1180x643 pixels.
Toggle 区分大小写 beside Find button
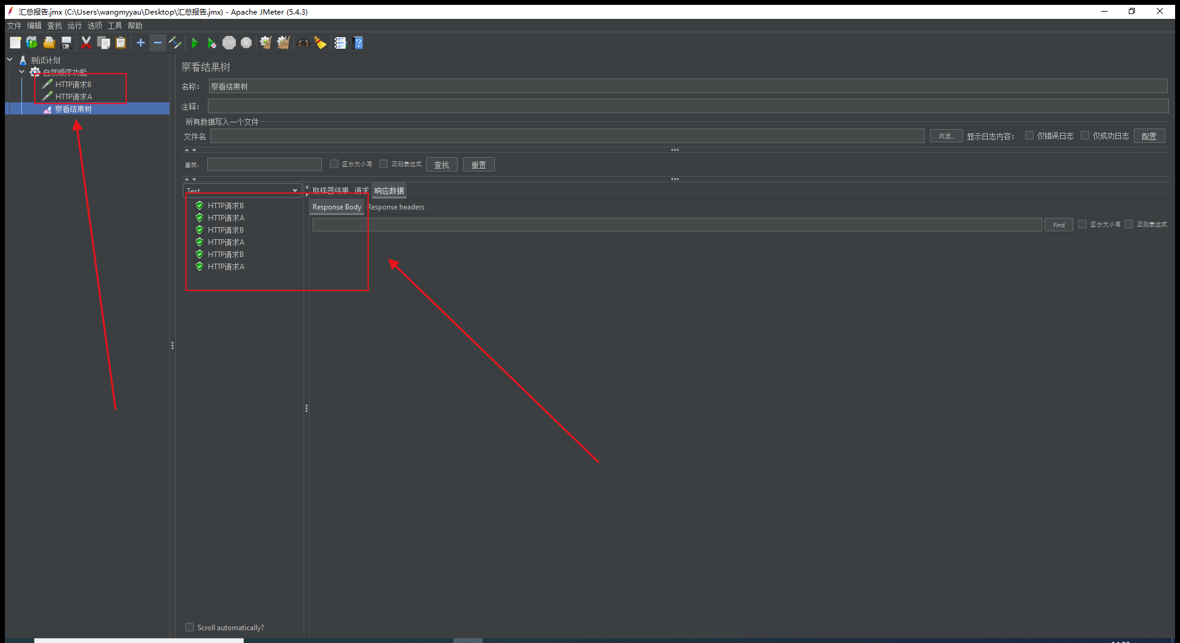click(1082, 224)
